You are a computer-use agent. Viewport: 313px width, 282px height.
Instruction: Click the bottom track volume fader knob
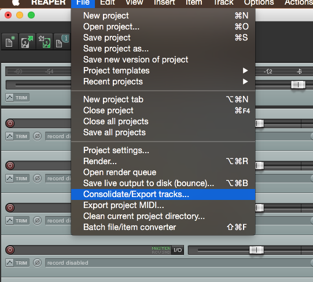(256, 250)
